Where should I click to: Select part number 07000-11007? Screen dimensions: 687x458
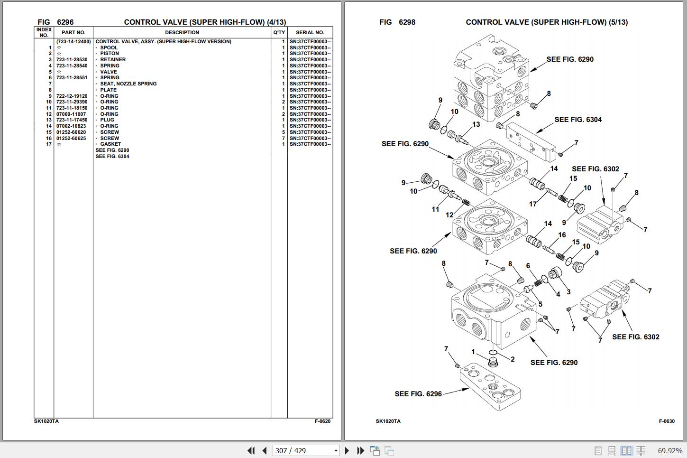pyautogui.click(x=72, y=114)
